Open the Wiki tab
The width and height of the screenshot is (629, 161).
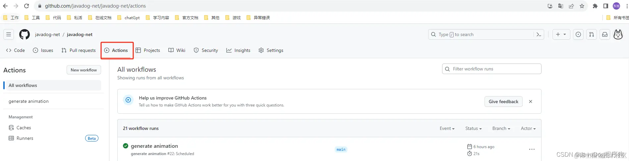point(177,50)
